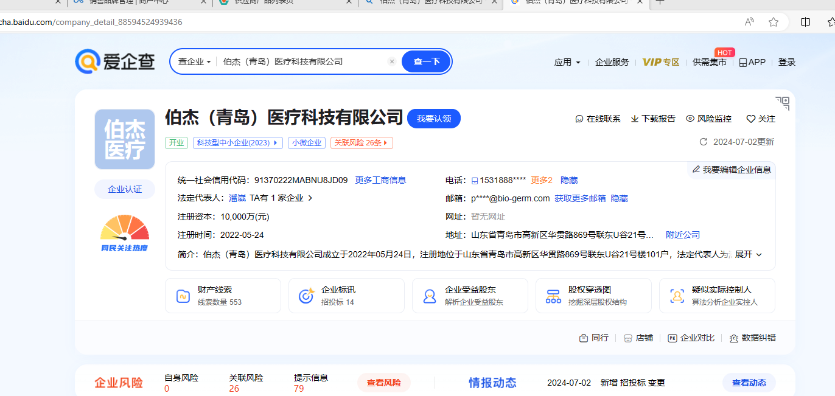Click the 查一下 search button
The height and width of the screenshot is (396, 835).
pyautogui.click(x=426, y=61)
